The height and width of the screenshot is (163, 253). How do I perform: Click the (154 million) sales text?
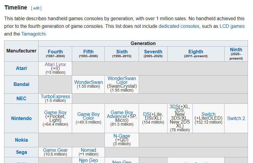tap(153, 122)
